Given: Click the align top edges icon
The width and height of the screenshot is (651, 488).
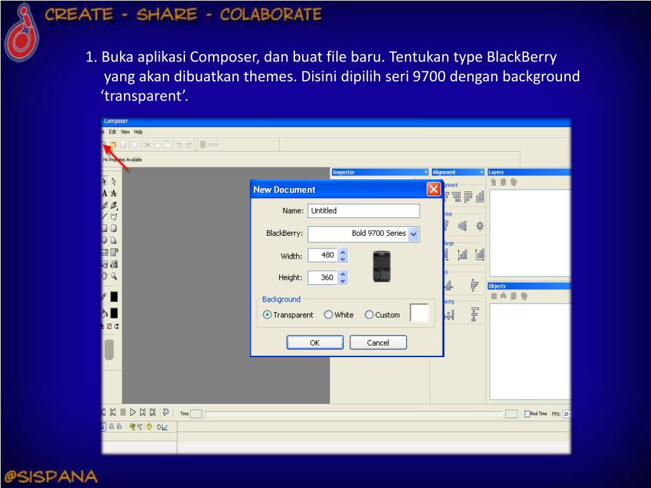Looking at the screenshot, I should tap(469, 197).
